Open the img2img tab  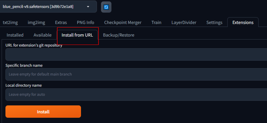tap(36, 22)
